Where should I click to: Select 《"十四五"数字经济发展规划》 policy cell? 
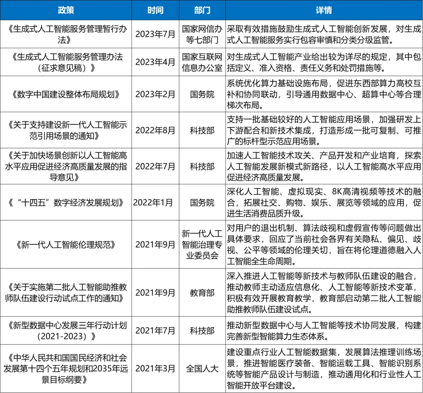point(66,202)
